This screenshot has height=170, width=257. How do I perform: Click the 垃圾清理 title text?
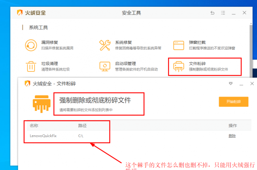(x=50, y=64)
